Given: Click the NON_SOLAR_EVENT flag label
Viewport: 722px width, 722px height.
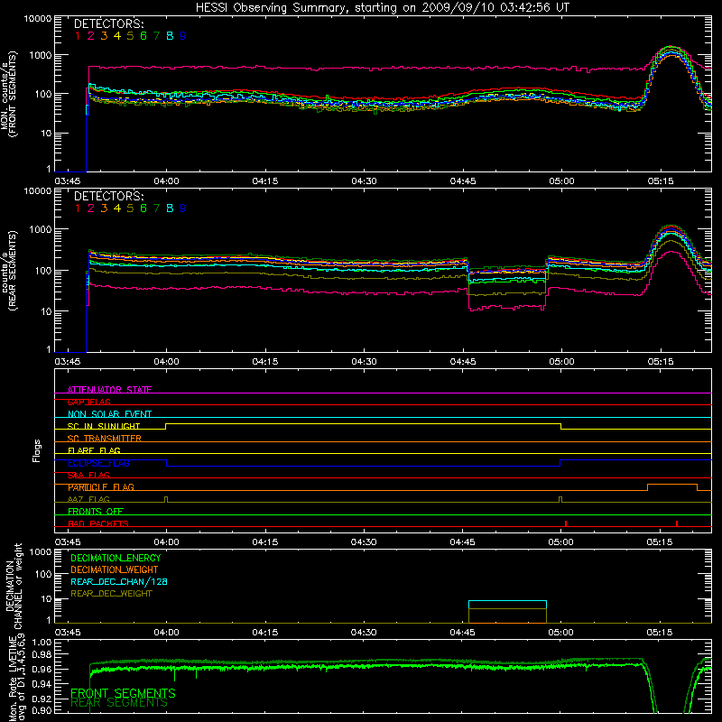Looking at the screenshot, I should [109, 414].
